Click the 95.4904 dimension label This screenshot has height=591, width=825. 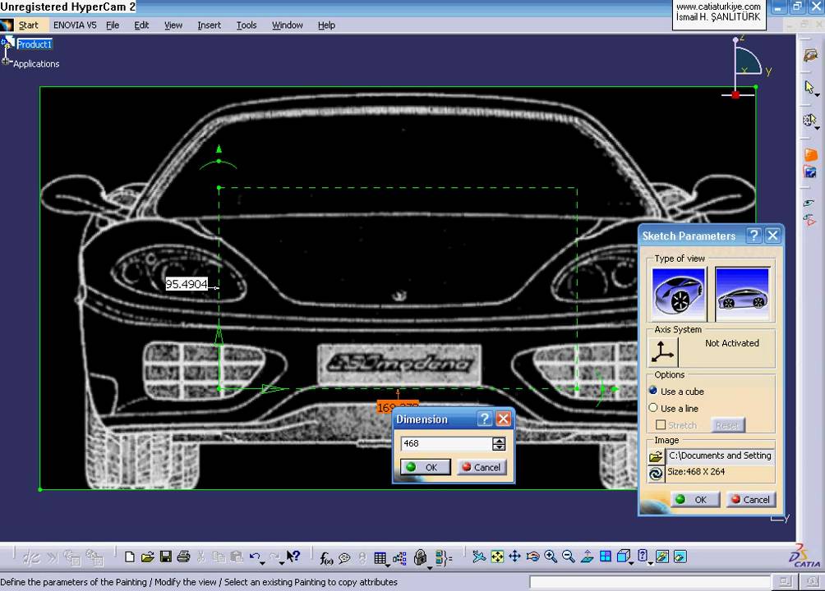click(187, 284)
